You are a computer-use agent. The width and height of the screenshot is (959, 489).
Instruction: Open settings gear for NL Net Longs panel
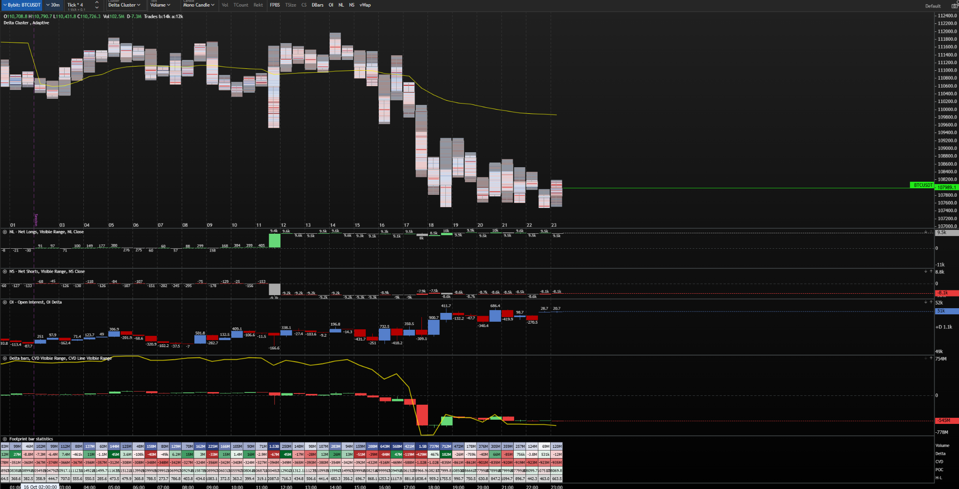tap(5, 232)
